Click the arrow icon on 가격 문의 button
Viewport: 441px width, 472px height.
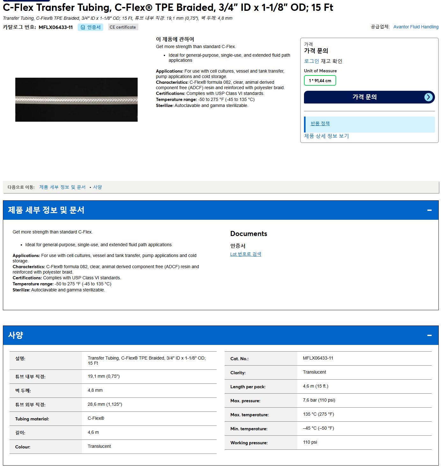point(429,97)
